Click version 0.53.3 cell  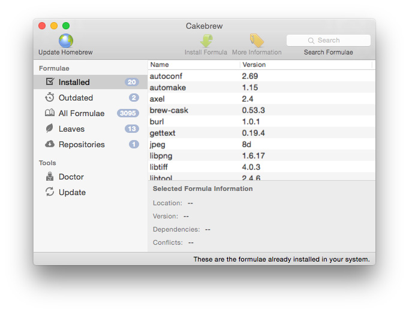[253, 110]
